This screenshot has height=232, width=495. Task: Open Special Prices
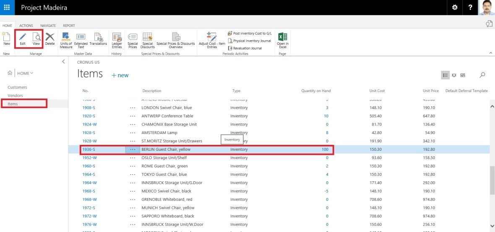click(133, 39)
